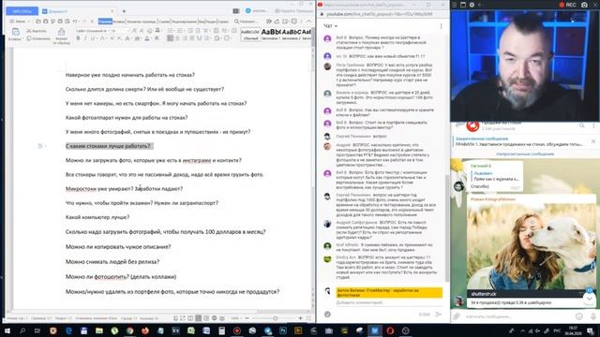Adjust the zoom slider in WPS status bar

pos(275,318)
